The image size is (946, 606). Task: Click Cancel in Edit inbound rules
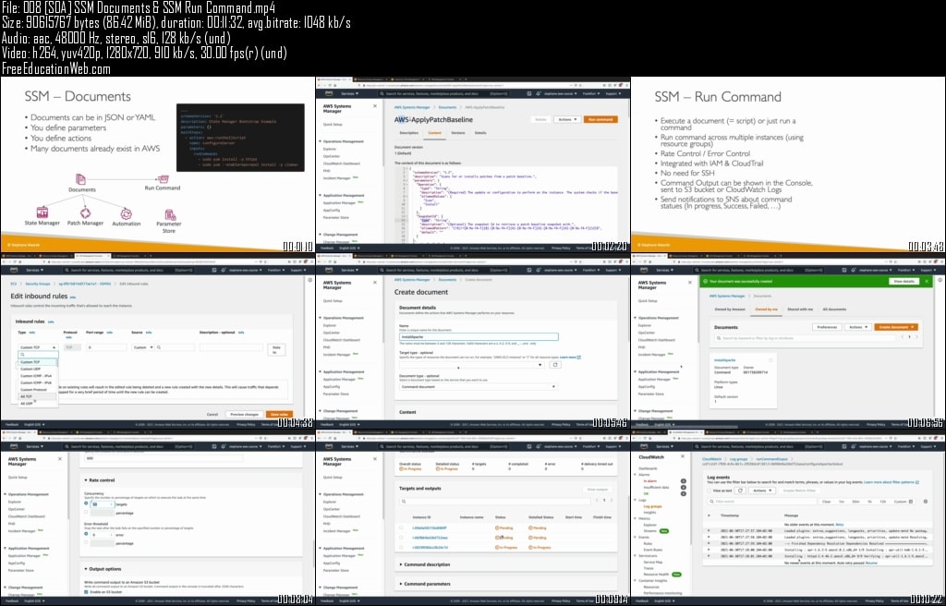(x=212, y=415)
